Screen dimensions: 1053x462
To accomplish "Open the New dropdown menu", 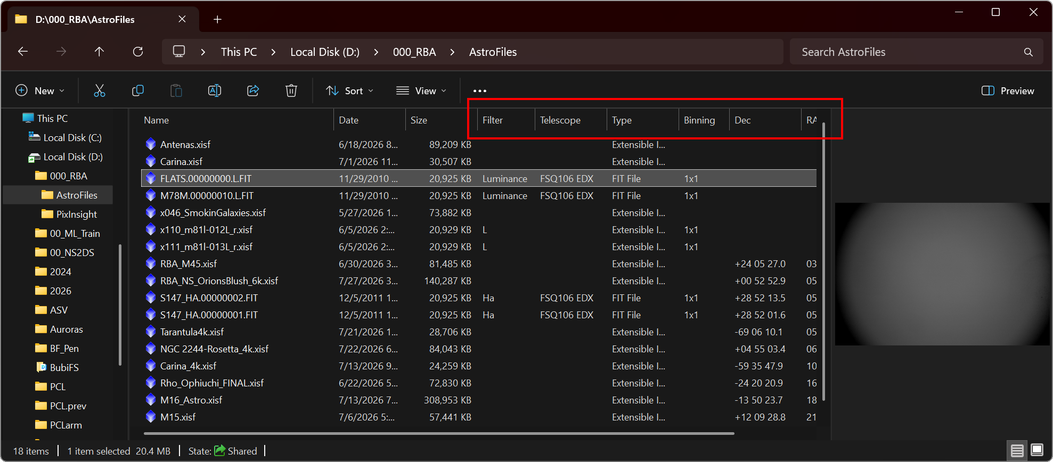I will [x=40, y=90].
